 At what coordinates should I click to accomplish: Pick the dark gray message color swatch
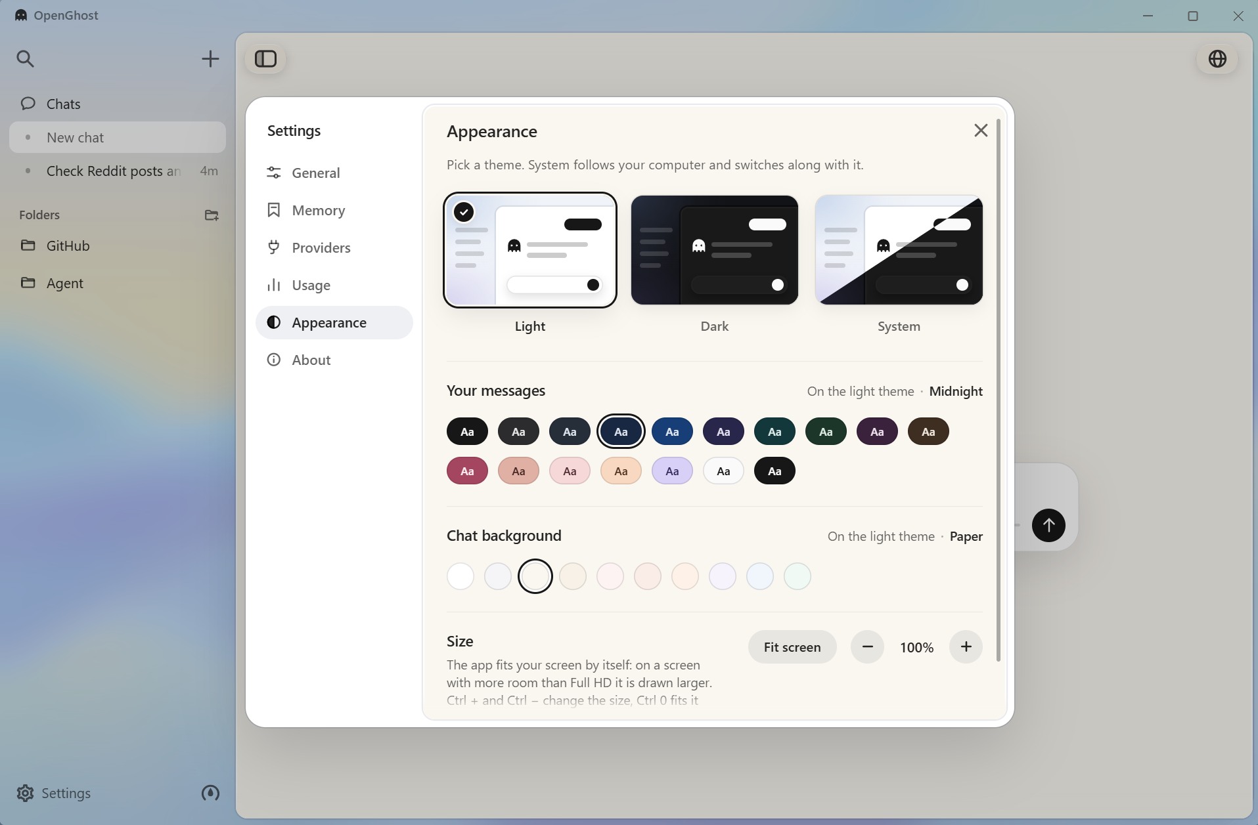518,431
